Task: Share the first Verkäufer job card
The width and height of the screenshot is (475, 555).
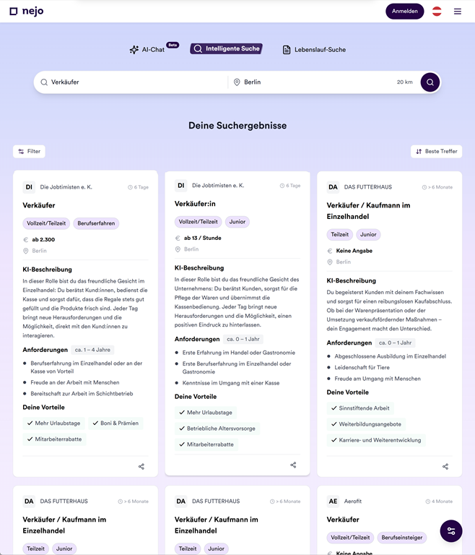Action: [141, 466]
